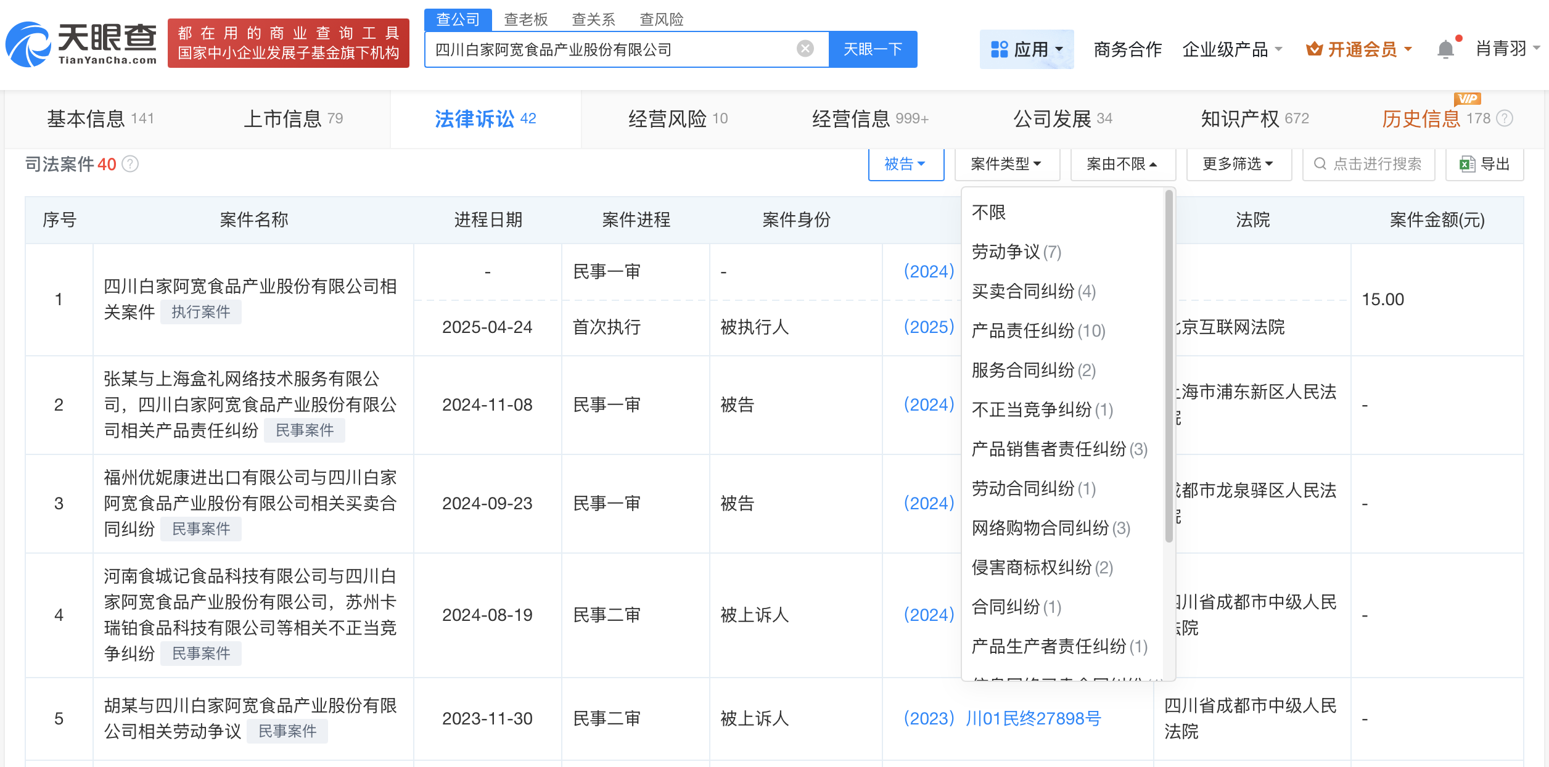The height and width of the screenshot is (767, 1549).
Task: Expand the 案件类型 filter
Action: coord(1006,164)
